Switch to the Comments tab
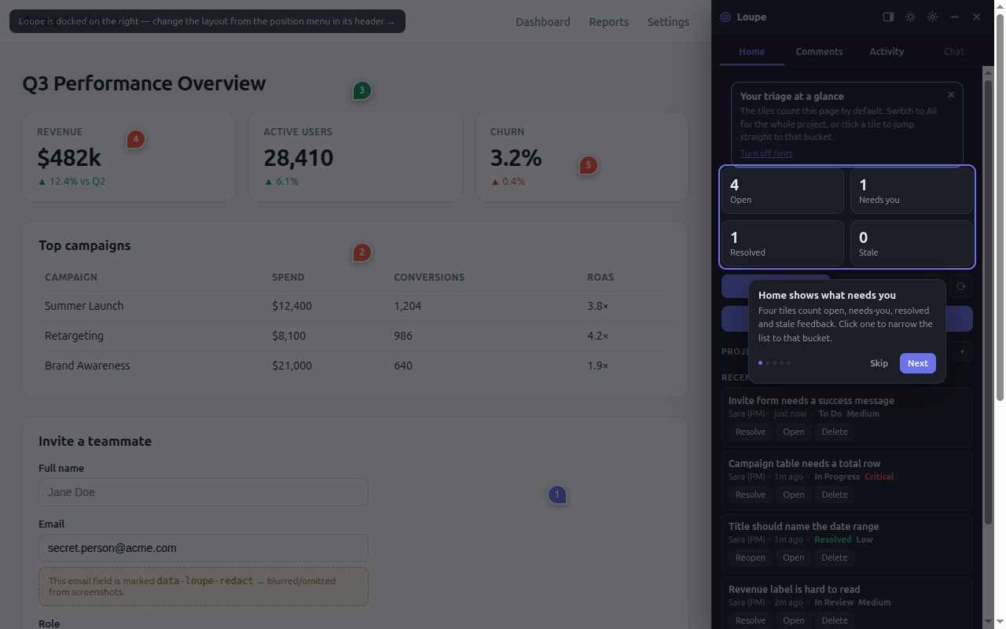Viewport: 1006px width, 629px height. click(819, 51)
